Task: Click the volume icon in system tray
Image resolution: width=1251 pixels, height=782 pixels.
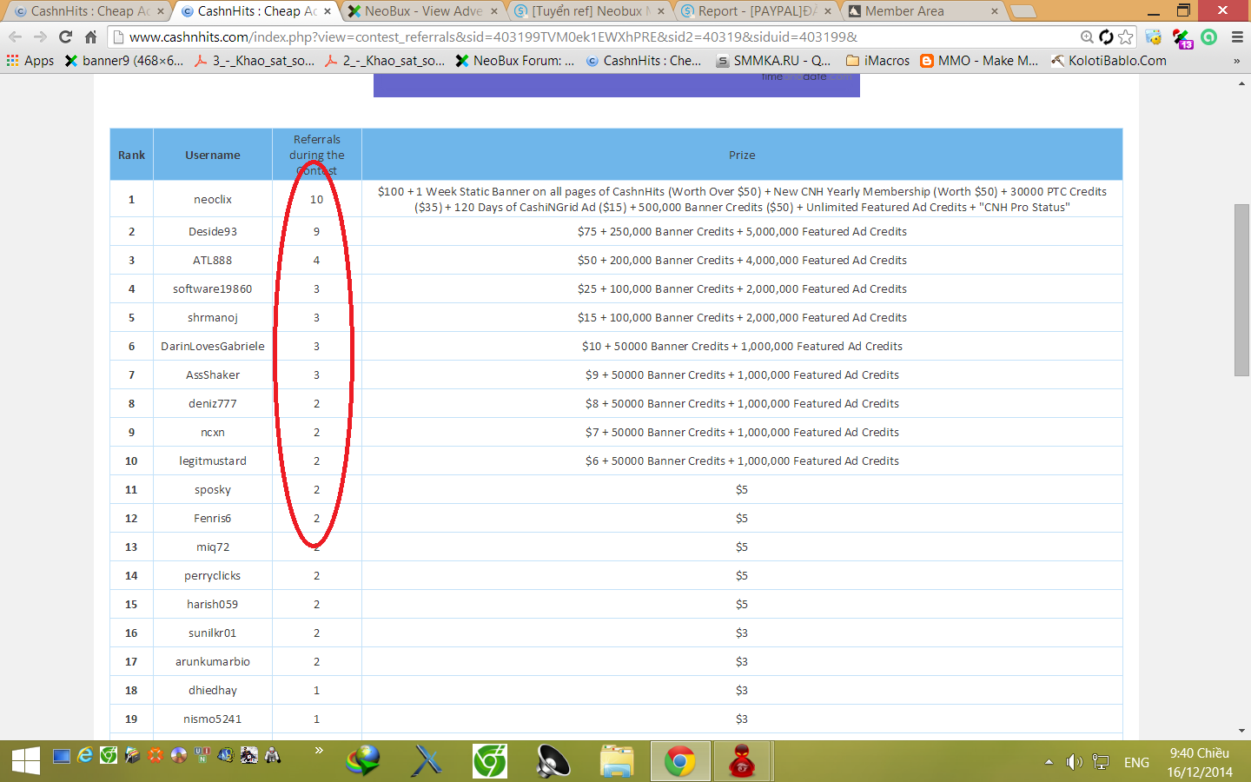Action: [x=1075, y=762]
